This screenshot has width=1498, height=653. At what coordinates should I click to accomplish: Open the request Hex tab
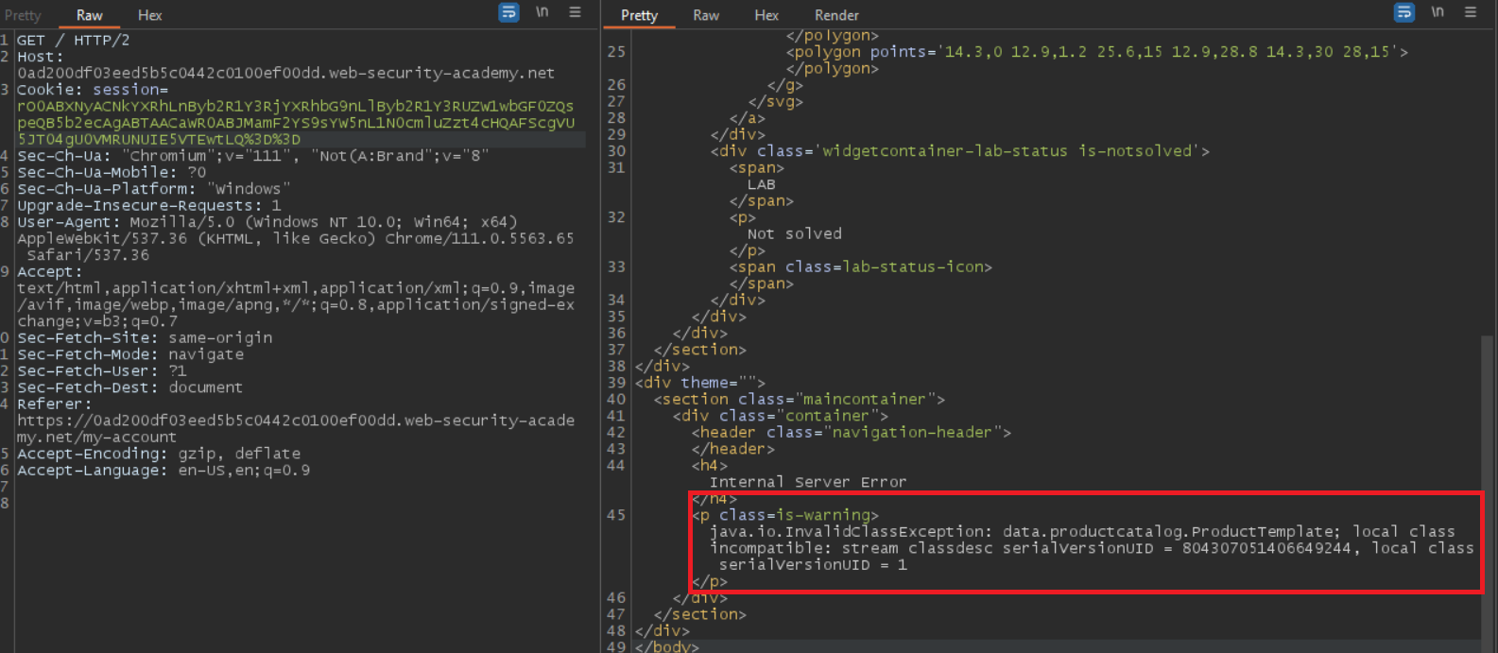pos(149,15)
